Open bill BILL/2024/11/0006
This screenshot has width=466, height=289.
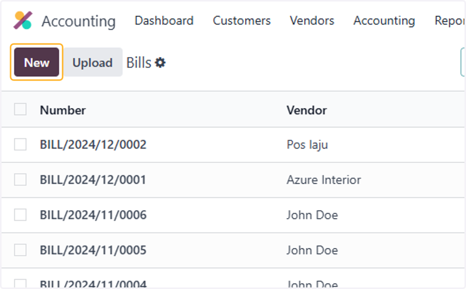click(x=93, y=215)
